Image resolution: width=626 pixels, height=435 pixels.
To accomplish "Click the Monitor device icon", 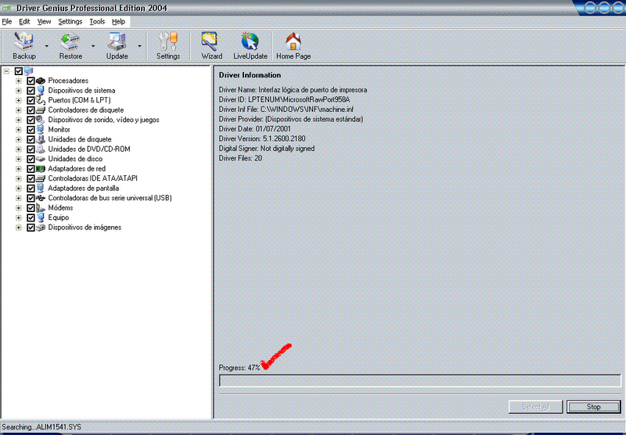I will [x=41, y=130].
